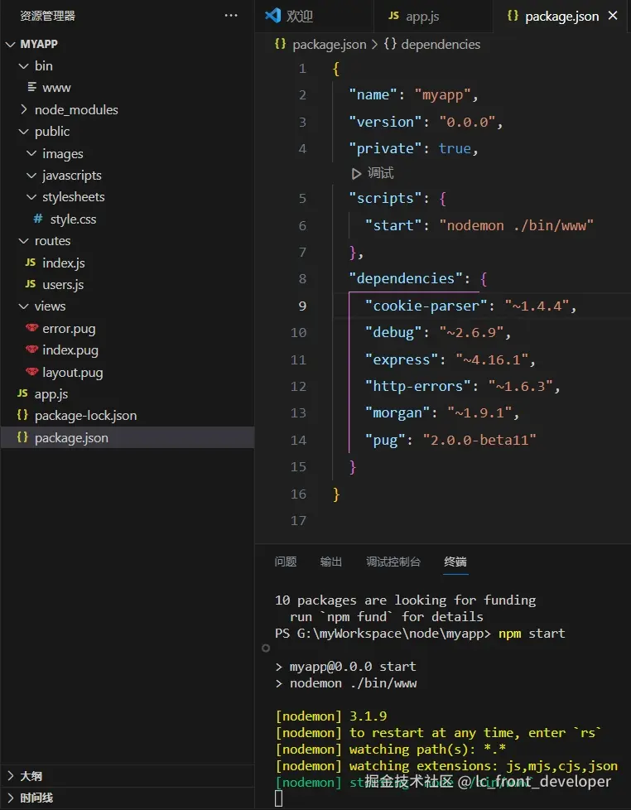Collapse the MYAPP root folder
Image resolution: width=631 pixels, height=810 pixels.
[x=10, y=45]
